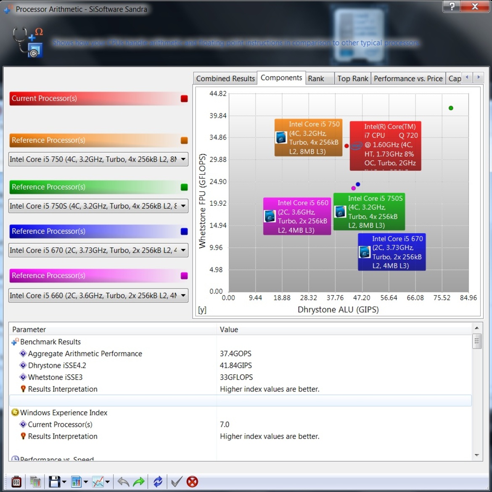Go forward with the green arrow icon
This screenshot has width=492, height=492.
139,481
